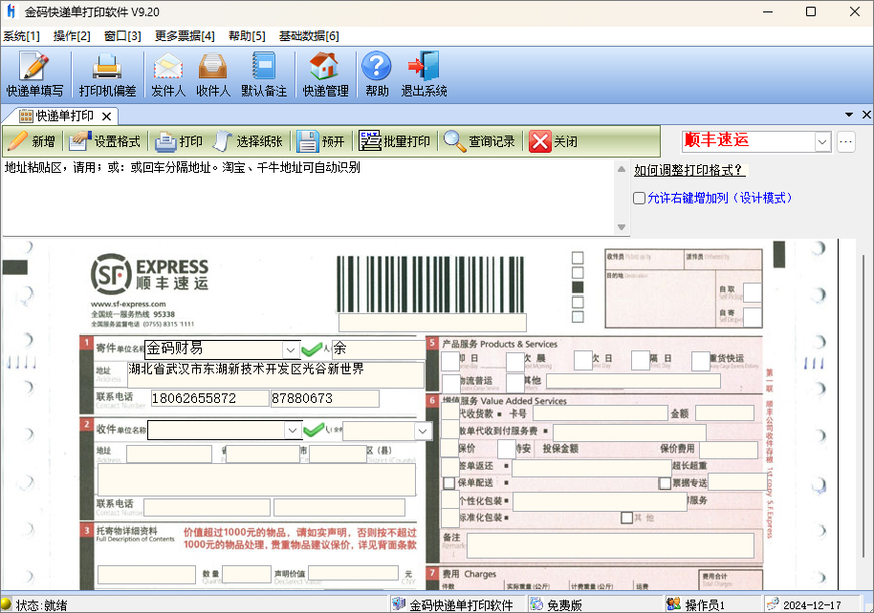
Task: Open 快递管理 house icon
Action: pos(325,75)
